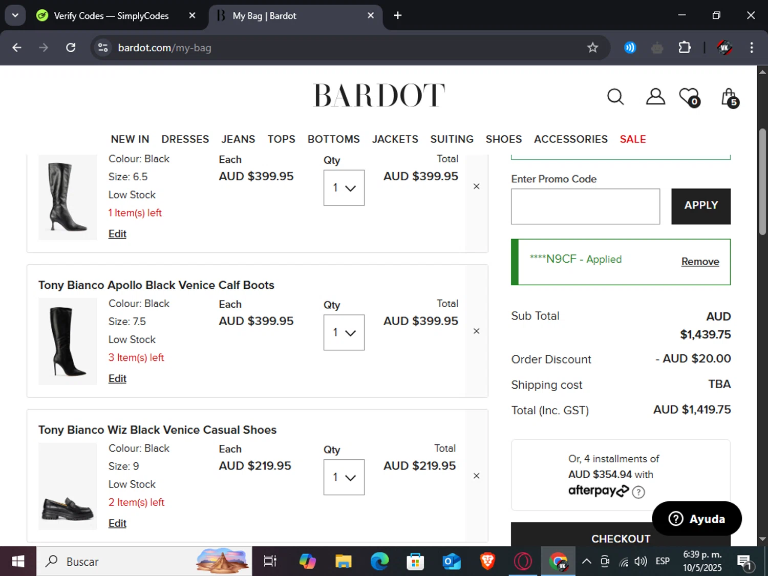Open the tab search dropdown arrow
This screenshot has width=768, height=576.
(15, 15)
